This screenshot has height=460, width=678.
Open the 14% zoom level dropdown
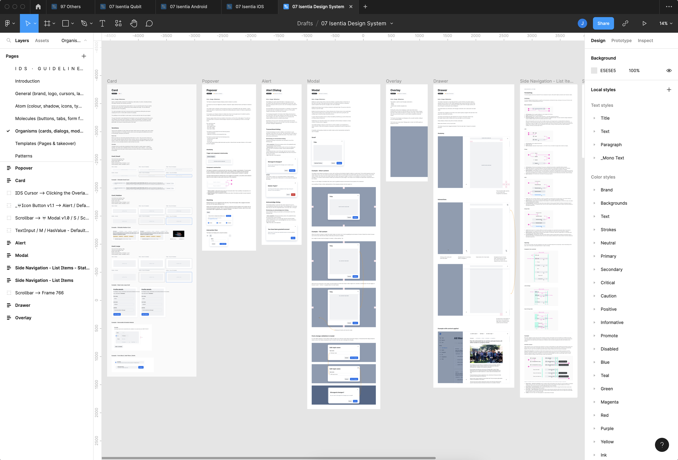pyautogui.click(x=666, y=23)
